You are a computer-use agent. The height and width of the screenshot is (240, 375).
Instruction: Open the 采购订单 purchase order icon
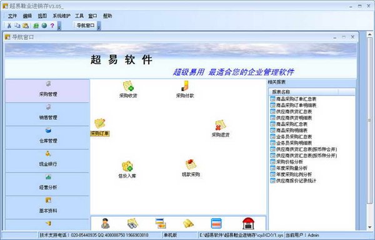[100, 127]
